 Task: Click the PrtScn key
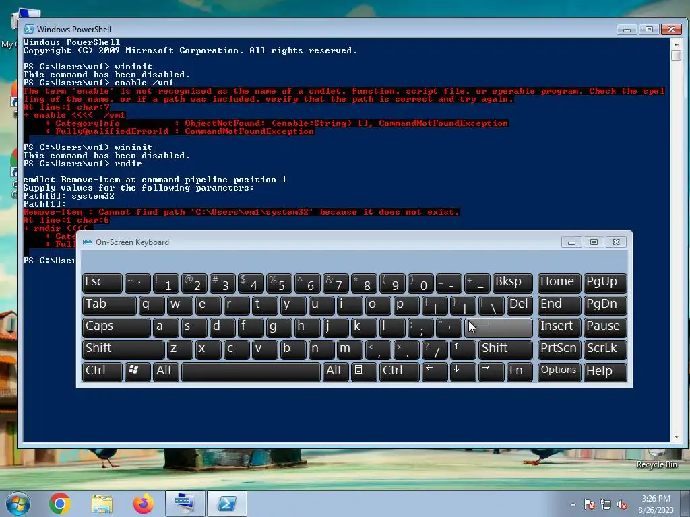point(559,349)
